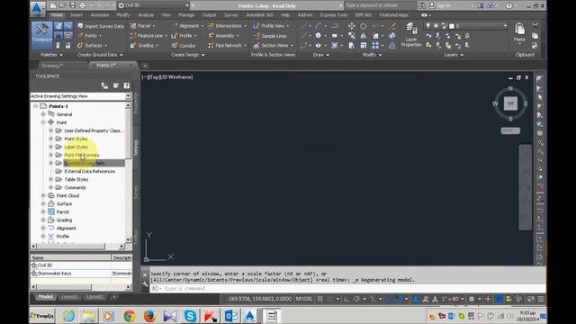Expand the Surface tree node
This screenshot has height=324, width=576.
[43, 204]
